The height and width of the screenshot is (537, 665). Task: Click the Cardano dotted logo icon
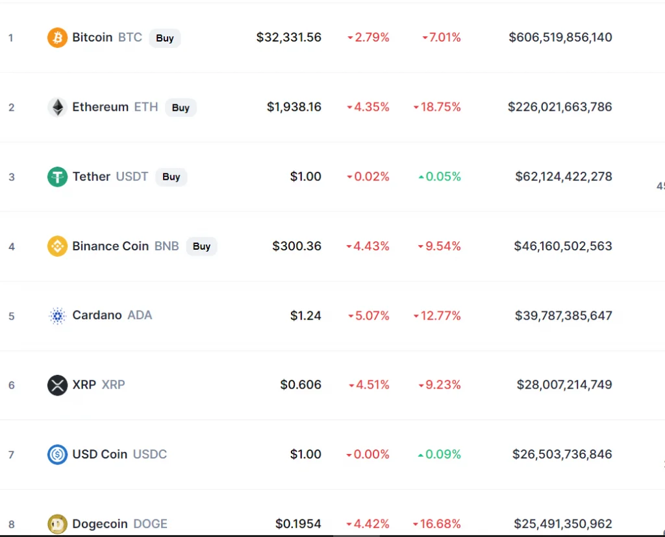(57, 315)
